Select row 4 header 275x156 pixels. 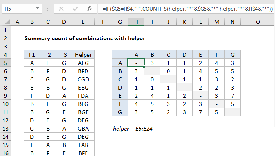click(5, 55)
